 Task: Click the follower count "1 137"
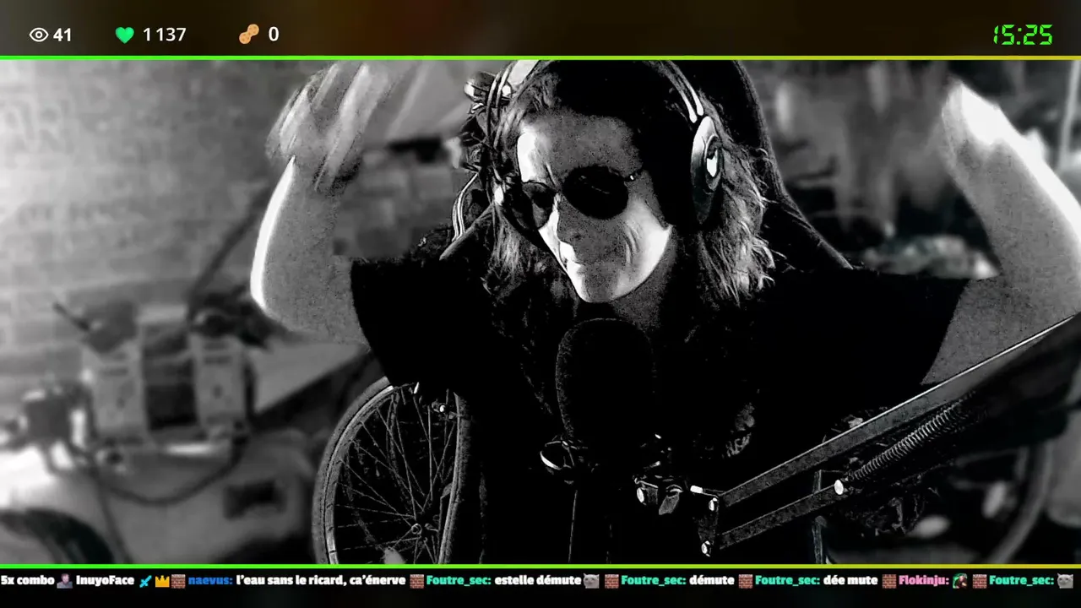(164, 35)
